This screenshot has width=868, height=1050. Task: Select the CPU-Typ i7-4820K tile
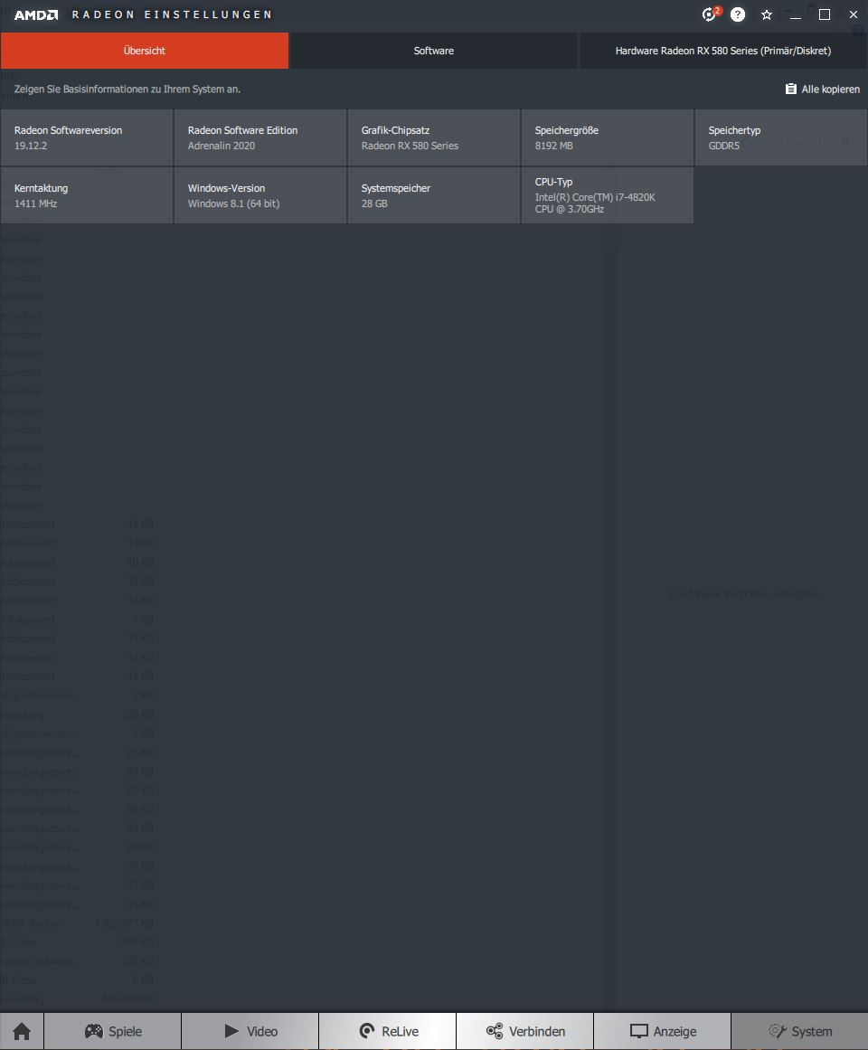607,195
